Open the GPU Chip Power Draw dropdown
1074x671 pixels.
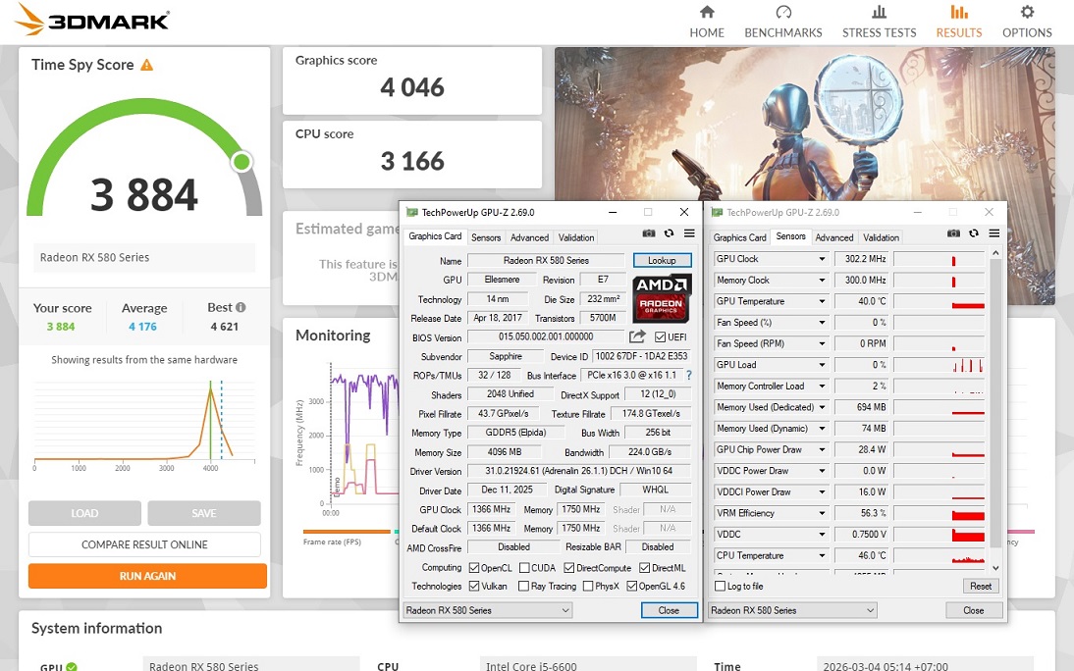click(x=822, y=450)
